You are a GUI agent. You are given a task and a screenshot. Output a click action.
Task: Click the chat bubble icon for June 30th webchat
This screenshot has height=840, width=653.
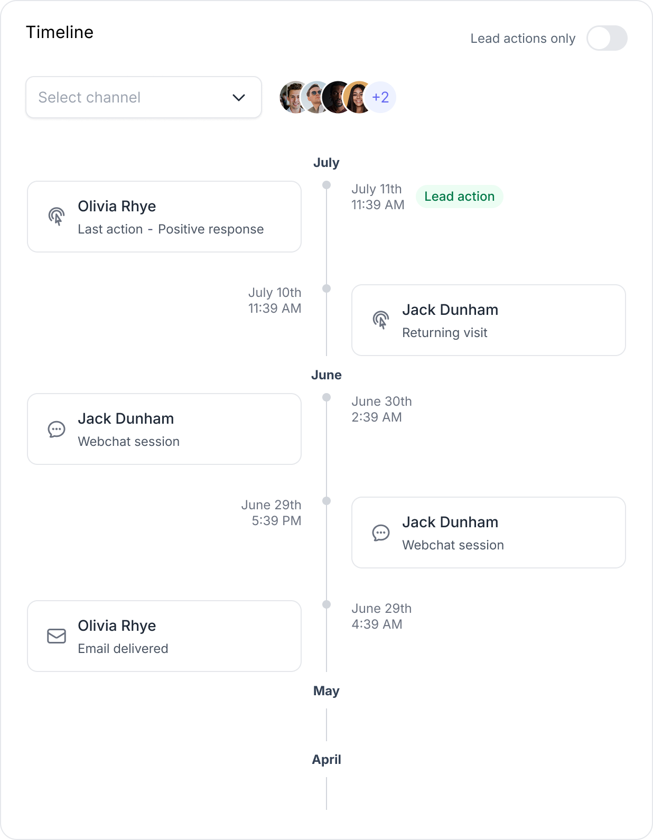[x=57, y=429]
